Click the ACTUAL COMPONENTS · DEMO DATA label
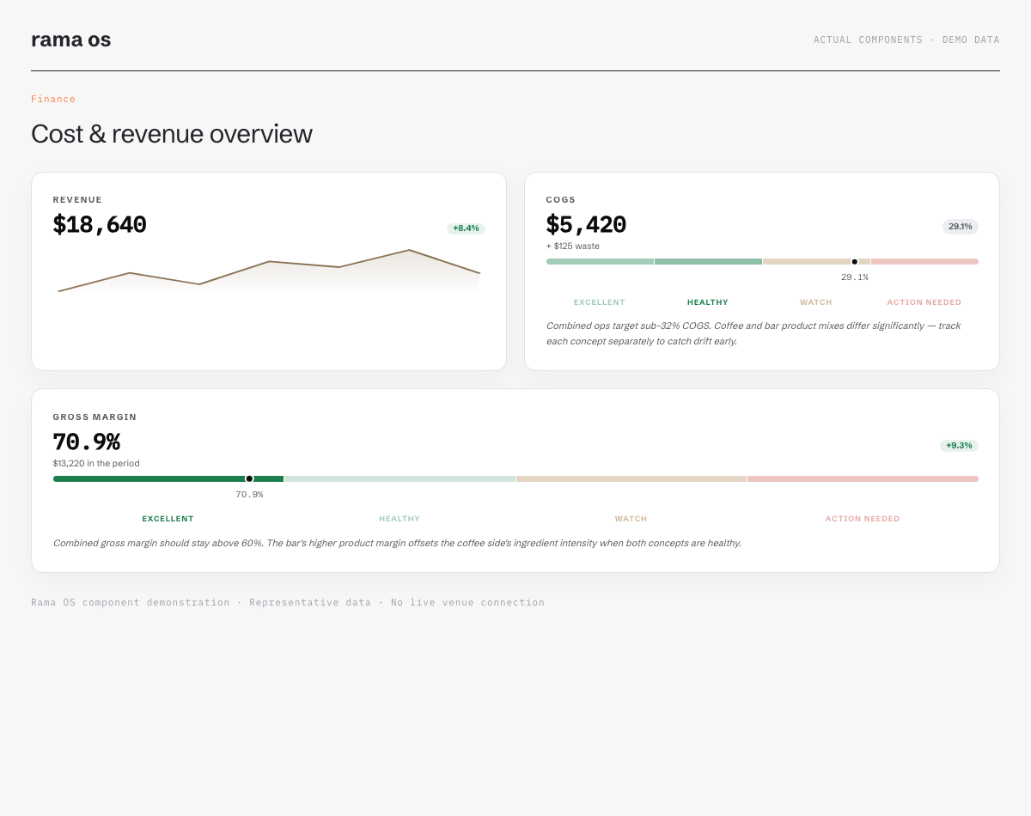1031x816 pixels. click(906, 40)
